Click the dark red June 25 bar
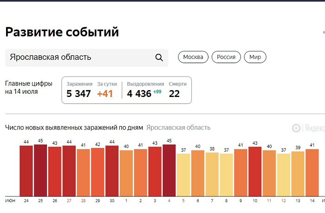 [40, 170]
